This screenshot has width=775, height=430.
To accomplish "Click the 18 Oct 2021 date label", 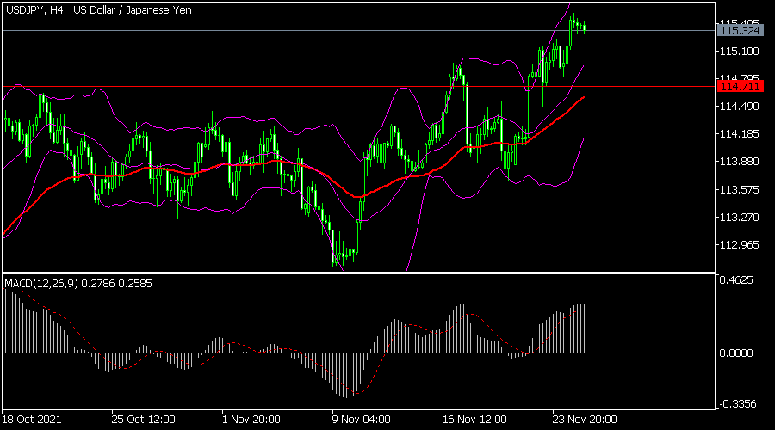I will (32, 420).
